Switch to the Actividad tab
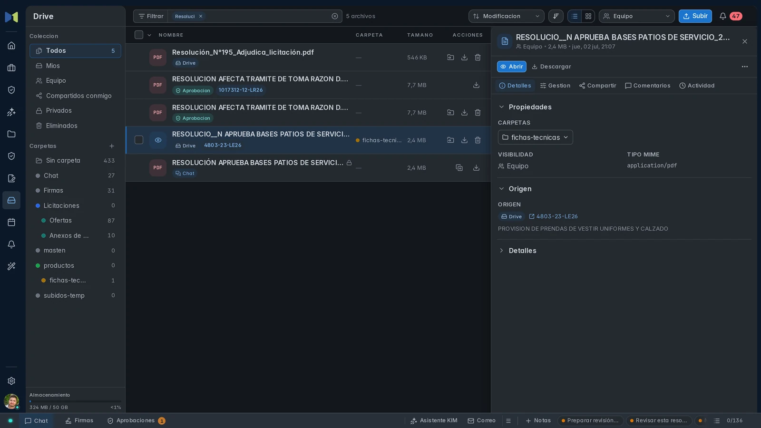The image size is (761, 428). [697, 86]
